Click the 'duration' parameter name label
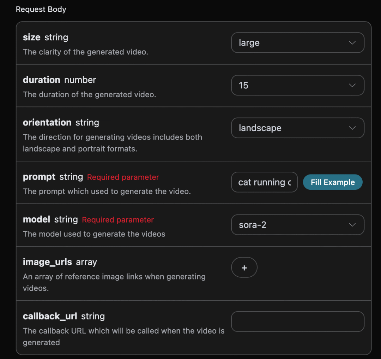 42,80
